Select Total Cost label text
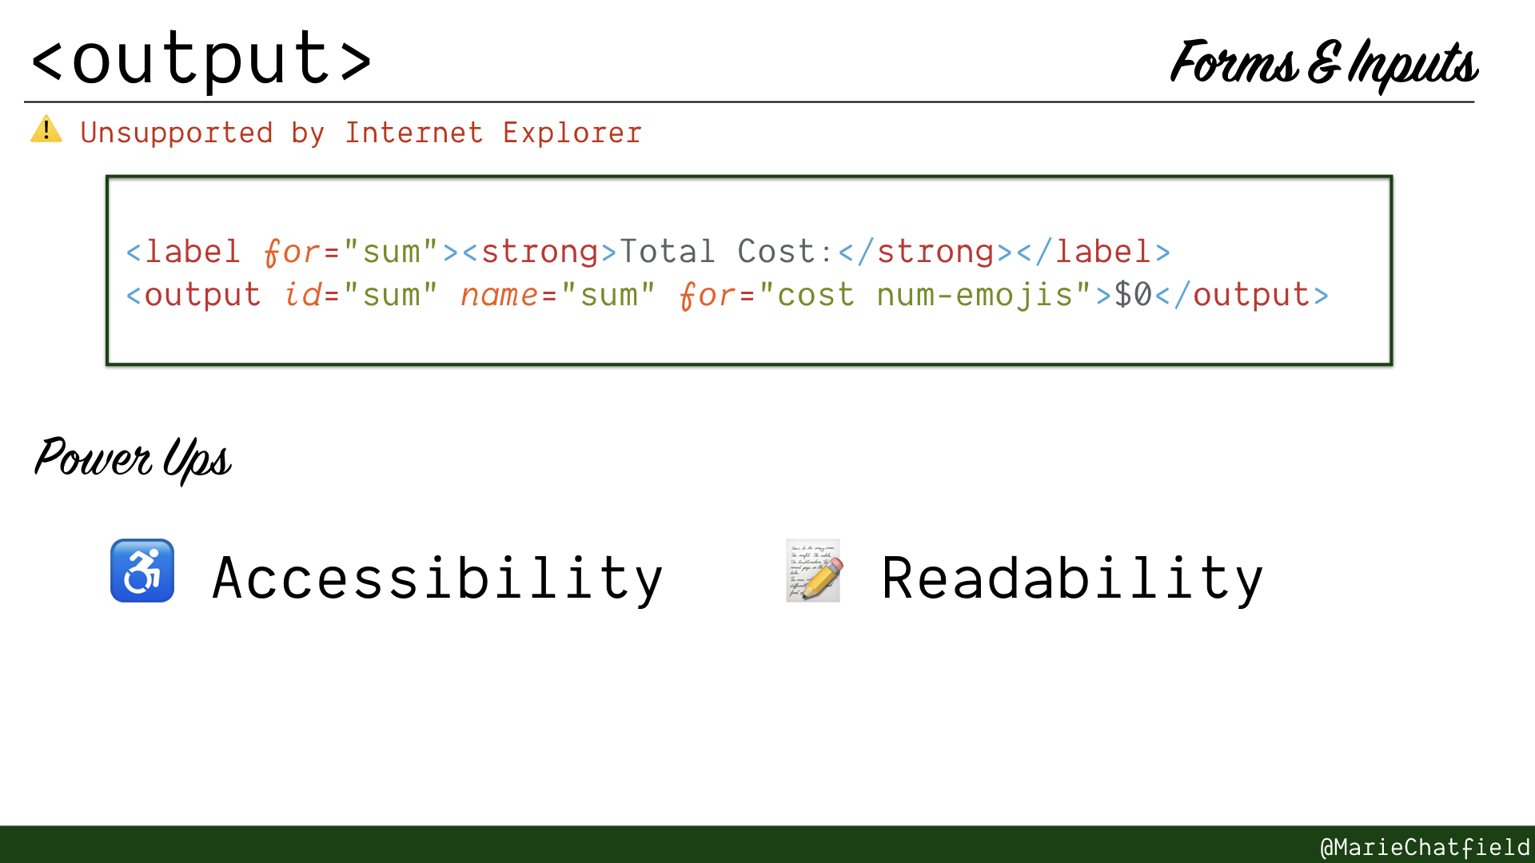This screenshot has width=1535, height=863. coord(720,251)
